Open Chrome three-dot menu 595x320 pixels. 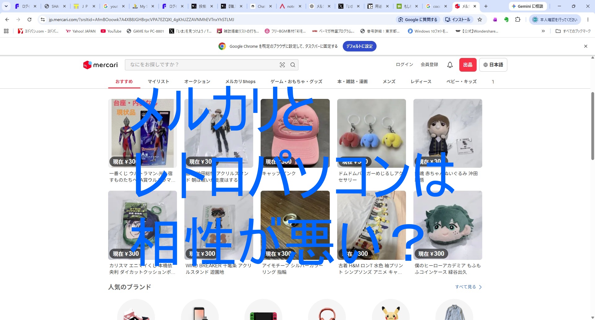click(588, 20)
